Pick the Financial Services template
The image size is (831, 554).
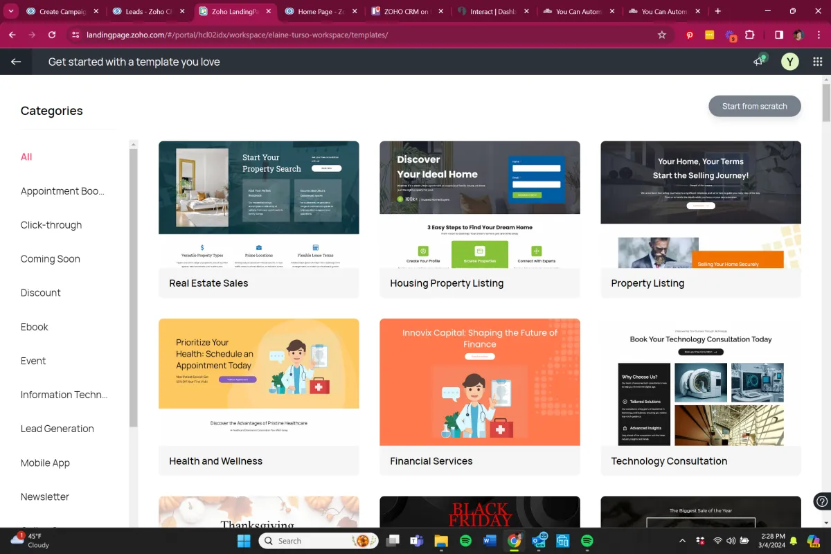480,397
